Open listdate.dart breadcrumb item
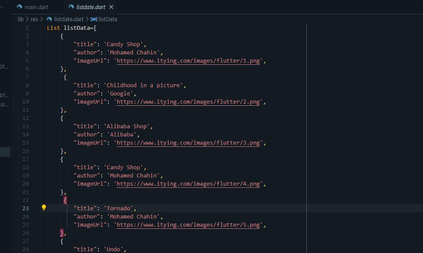This screenshot has width=423, height=253. [x=69, y=19]
